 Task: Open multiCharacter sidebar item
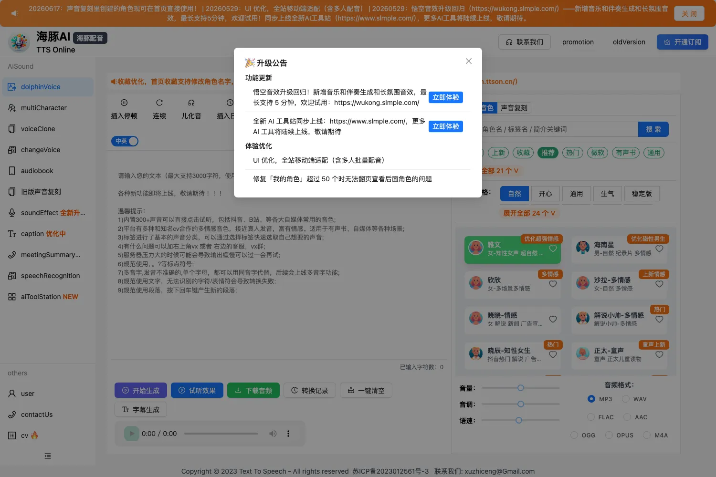pyautogui.click(x=48, y=108)
